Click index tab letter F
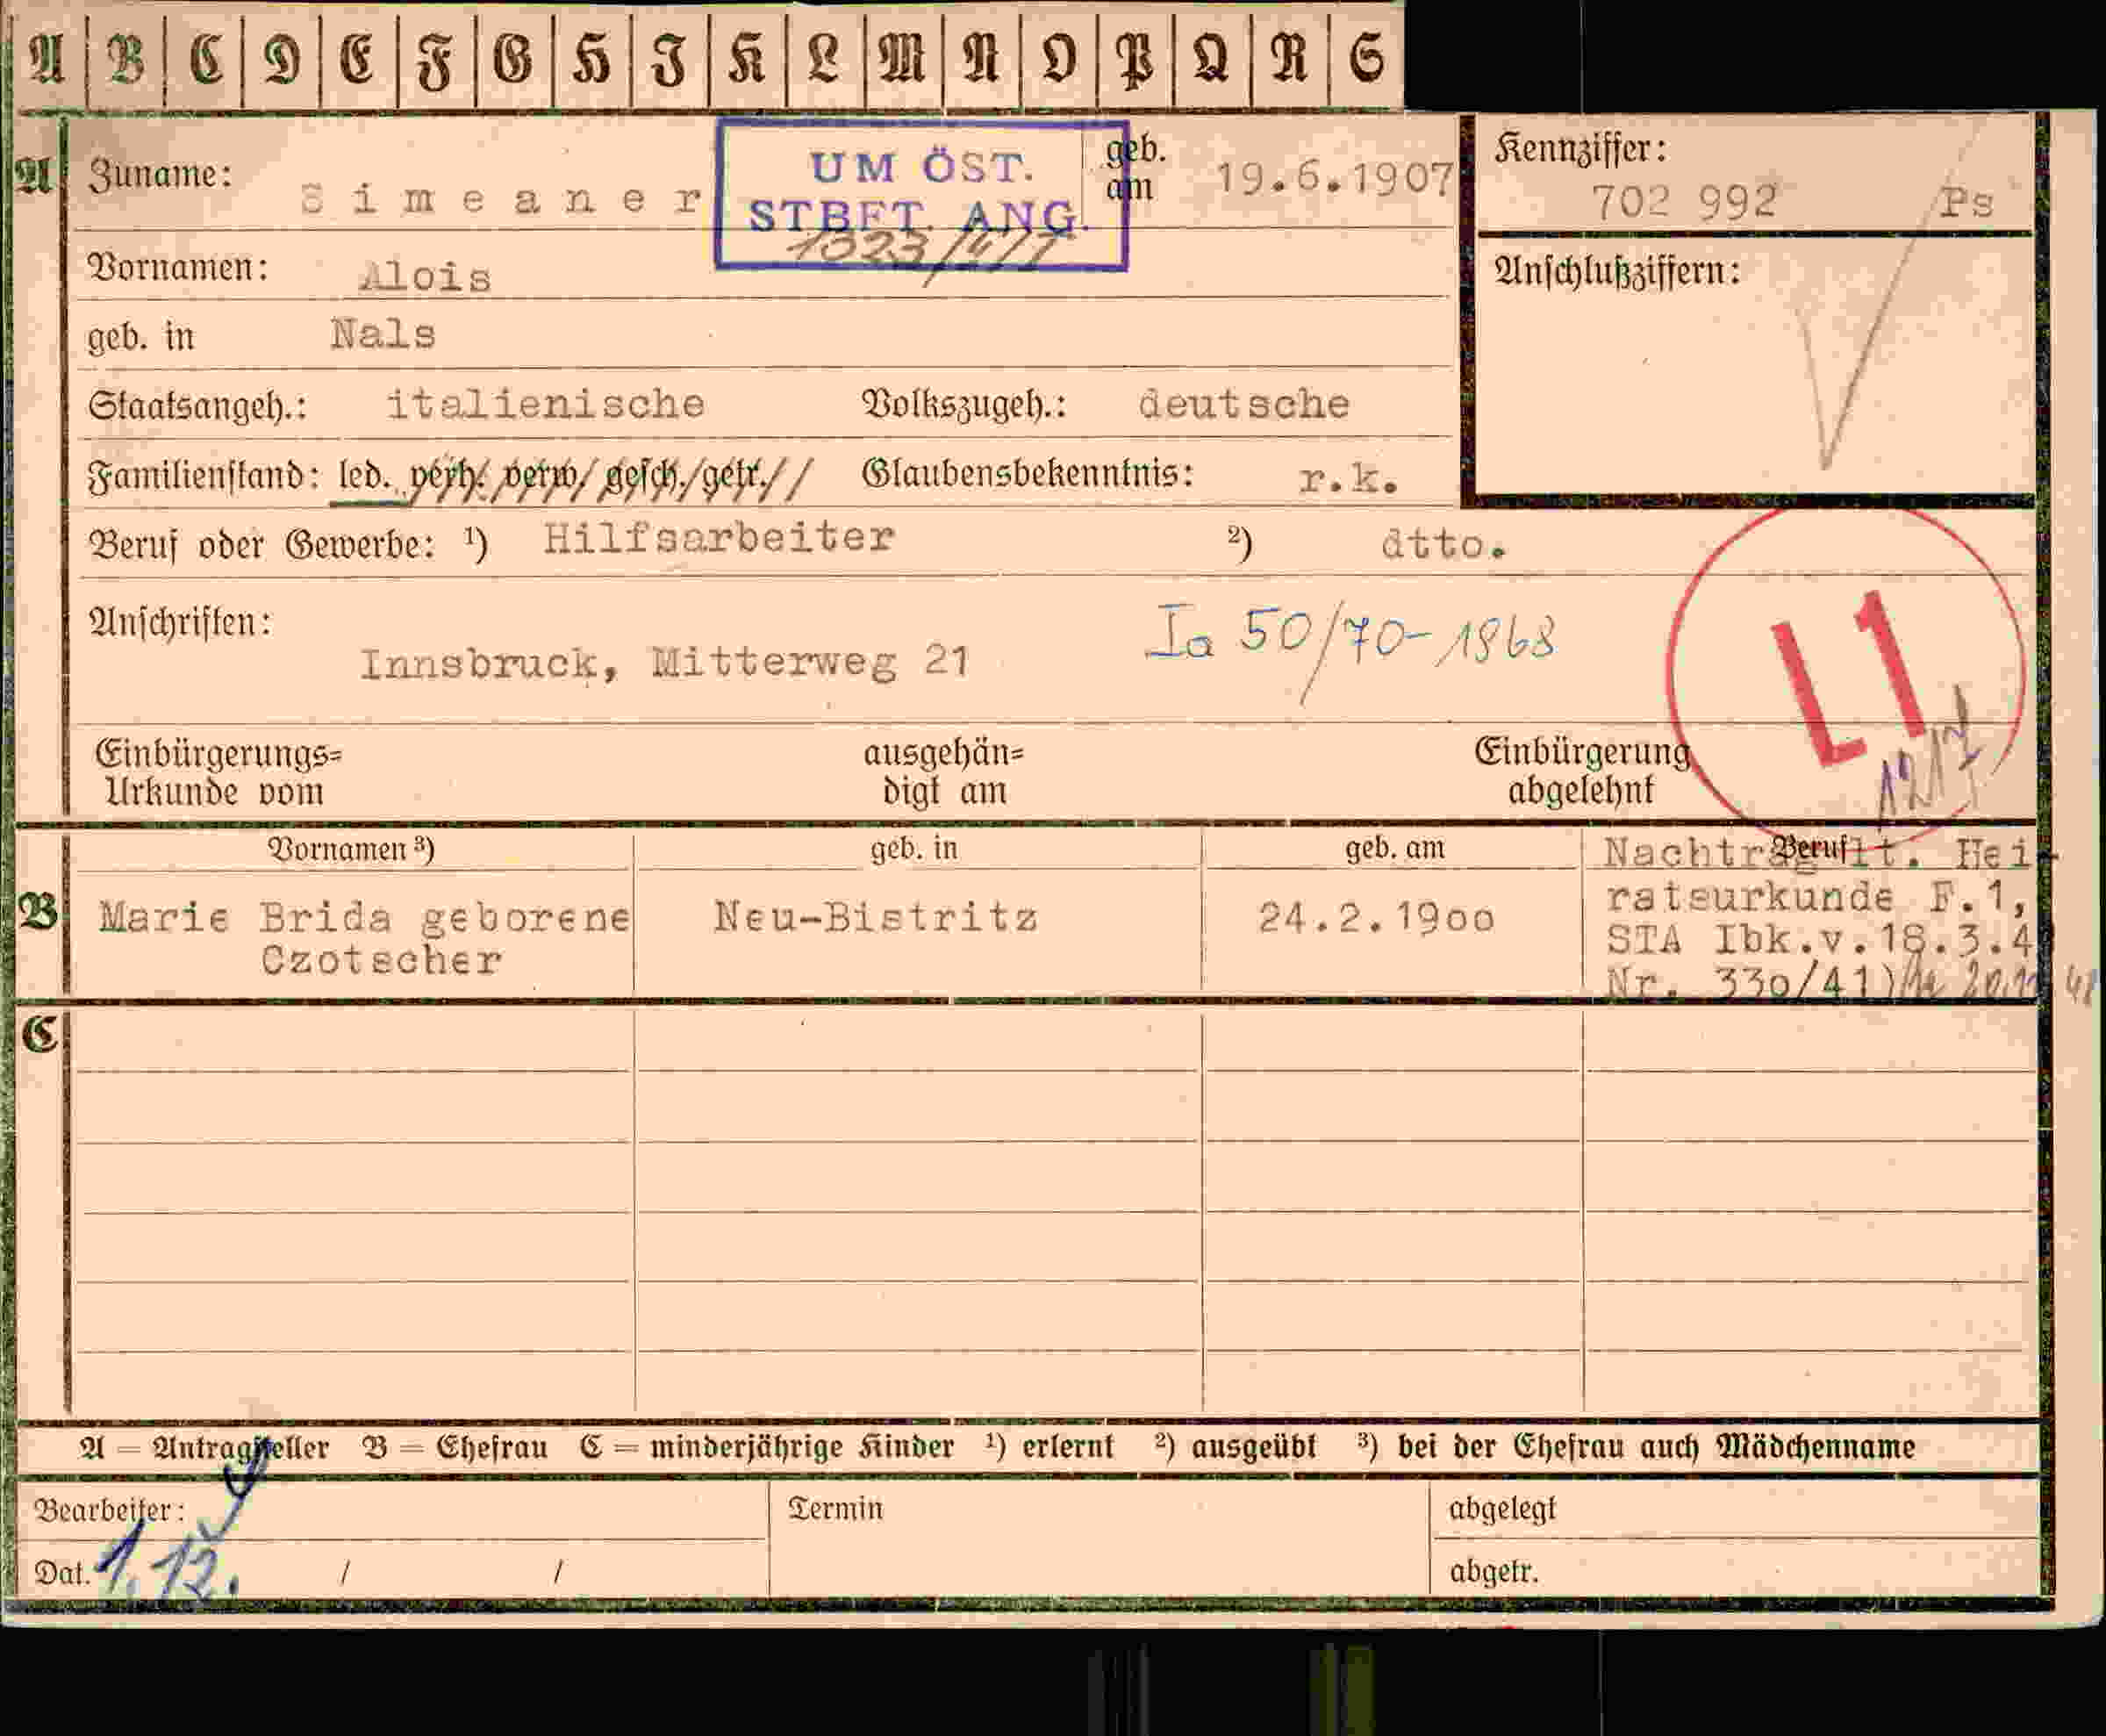The height and width of the screenshot is (1736, 2106). coord(436,60)
